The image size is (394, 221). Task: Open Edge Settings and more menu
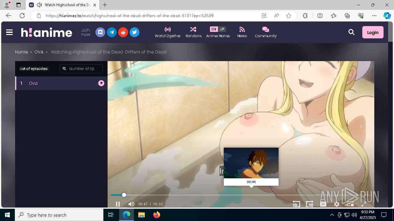click(x=374, y=16)
